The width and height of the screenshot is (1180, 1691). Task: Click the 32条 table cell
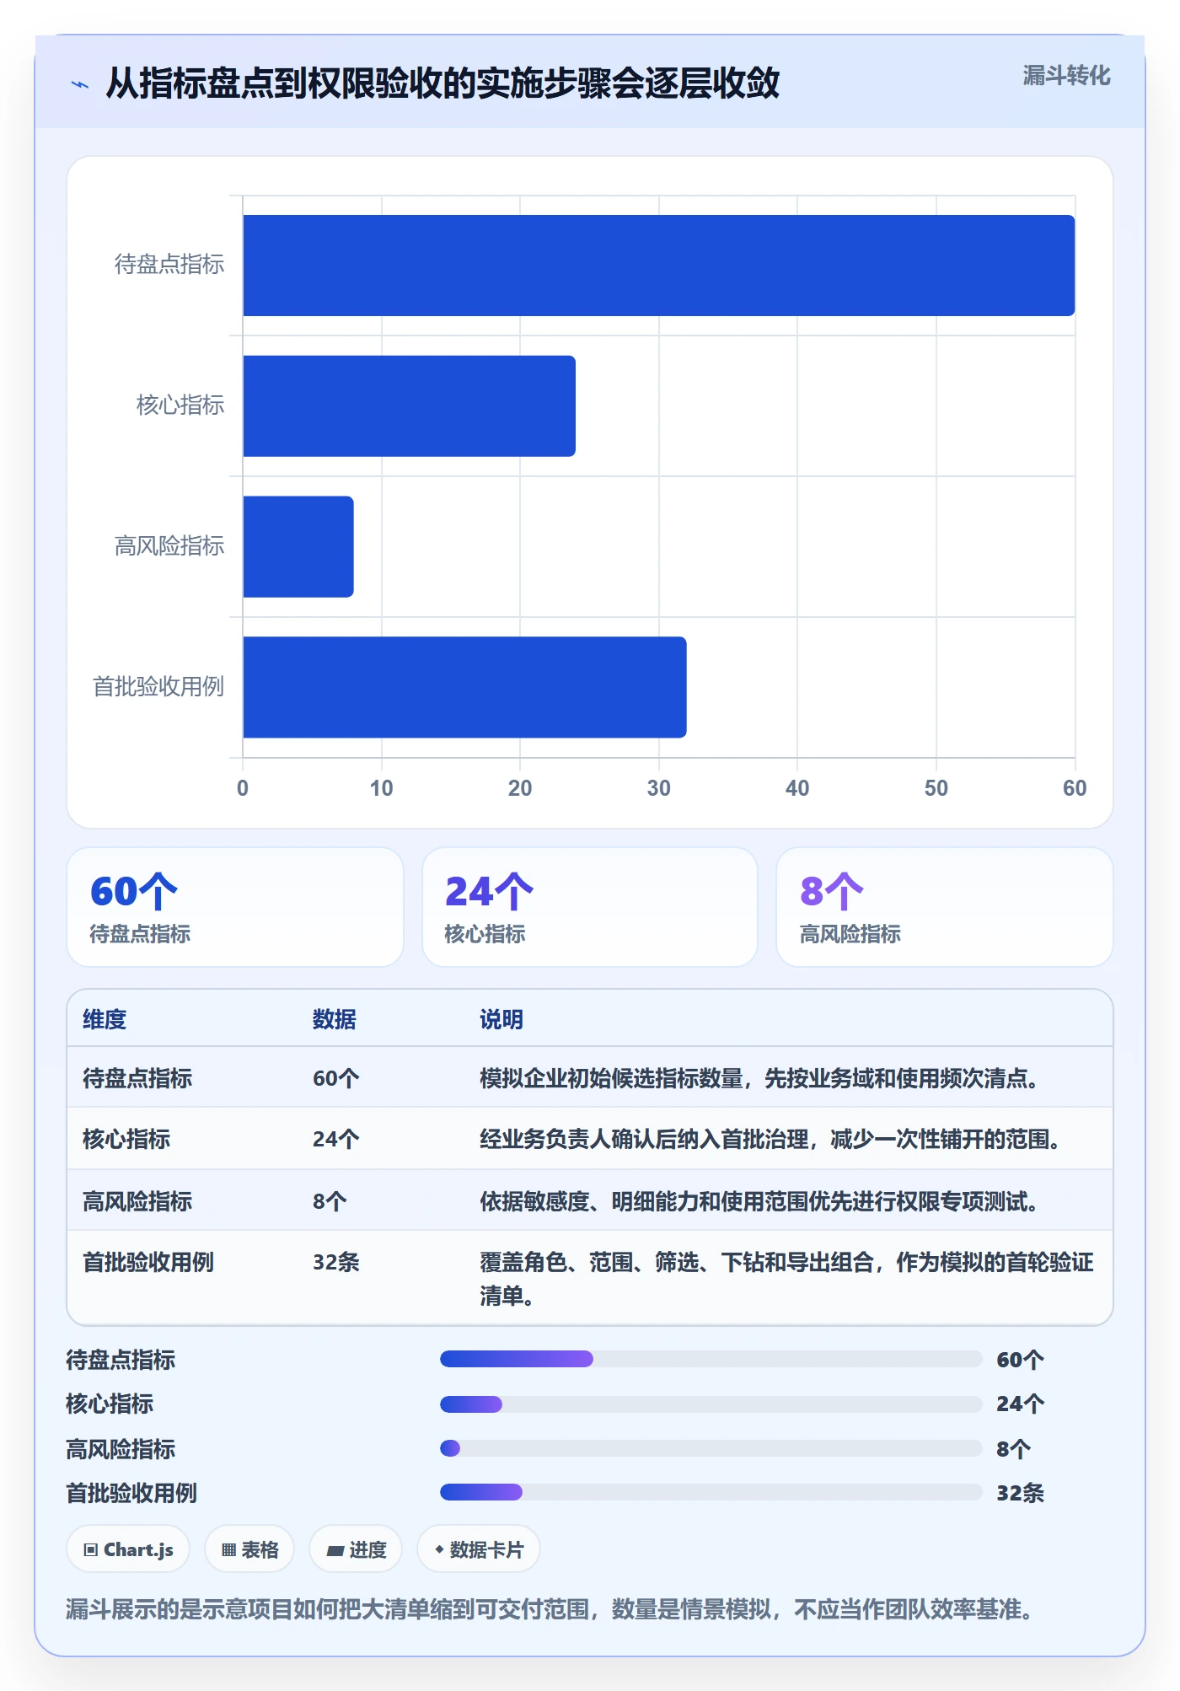tap(336, 1262)
